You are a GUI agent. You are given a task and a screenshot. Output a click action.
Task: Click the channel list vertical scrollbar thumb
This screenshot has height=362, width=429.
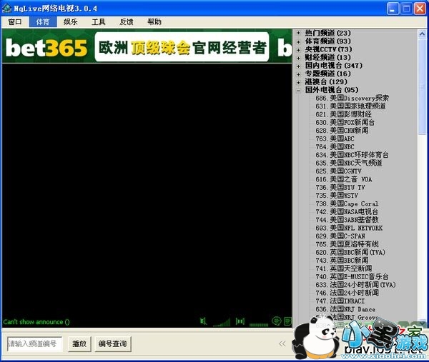coord(422,86)
